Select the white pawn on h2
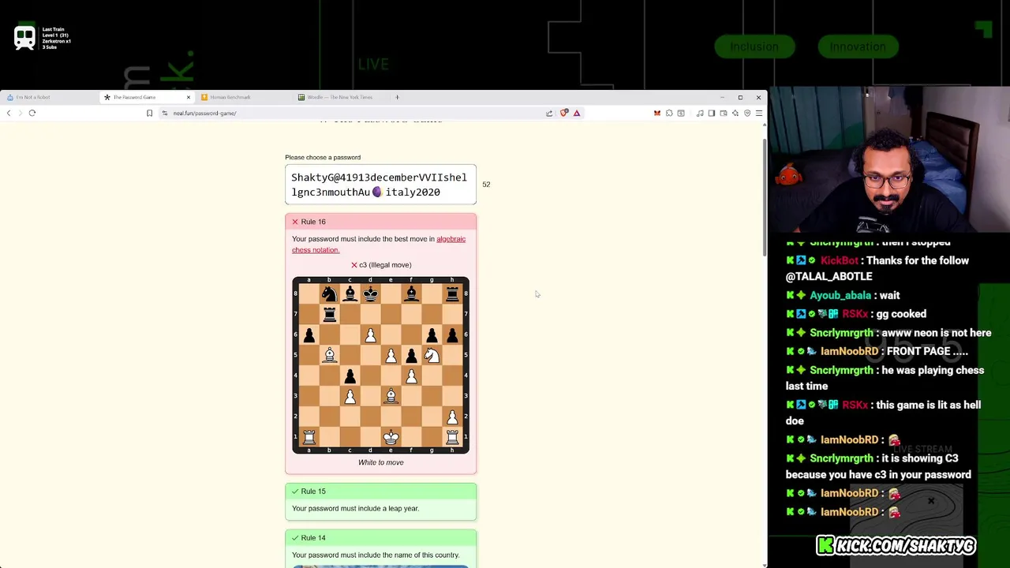Viewport: 1010px width, 568px height. [452, 417]
